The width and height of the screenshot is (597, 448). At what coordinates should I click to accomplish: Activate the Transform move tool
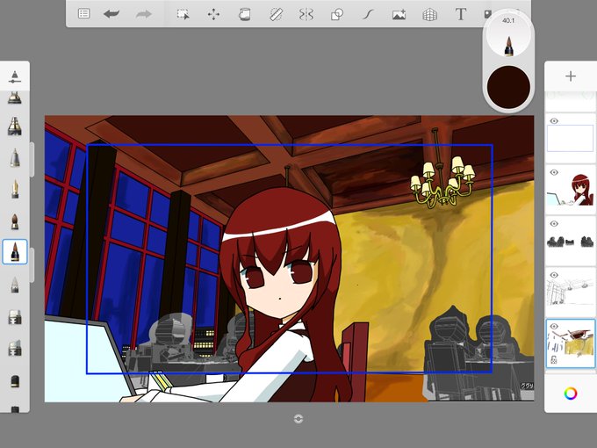[x=213, y=14]
